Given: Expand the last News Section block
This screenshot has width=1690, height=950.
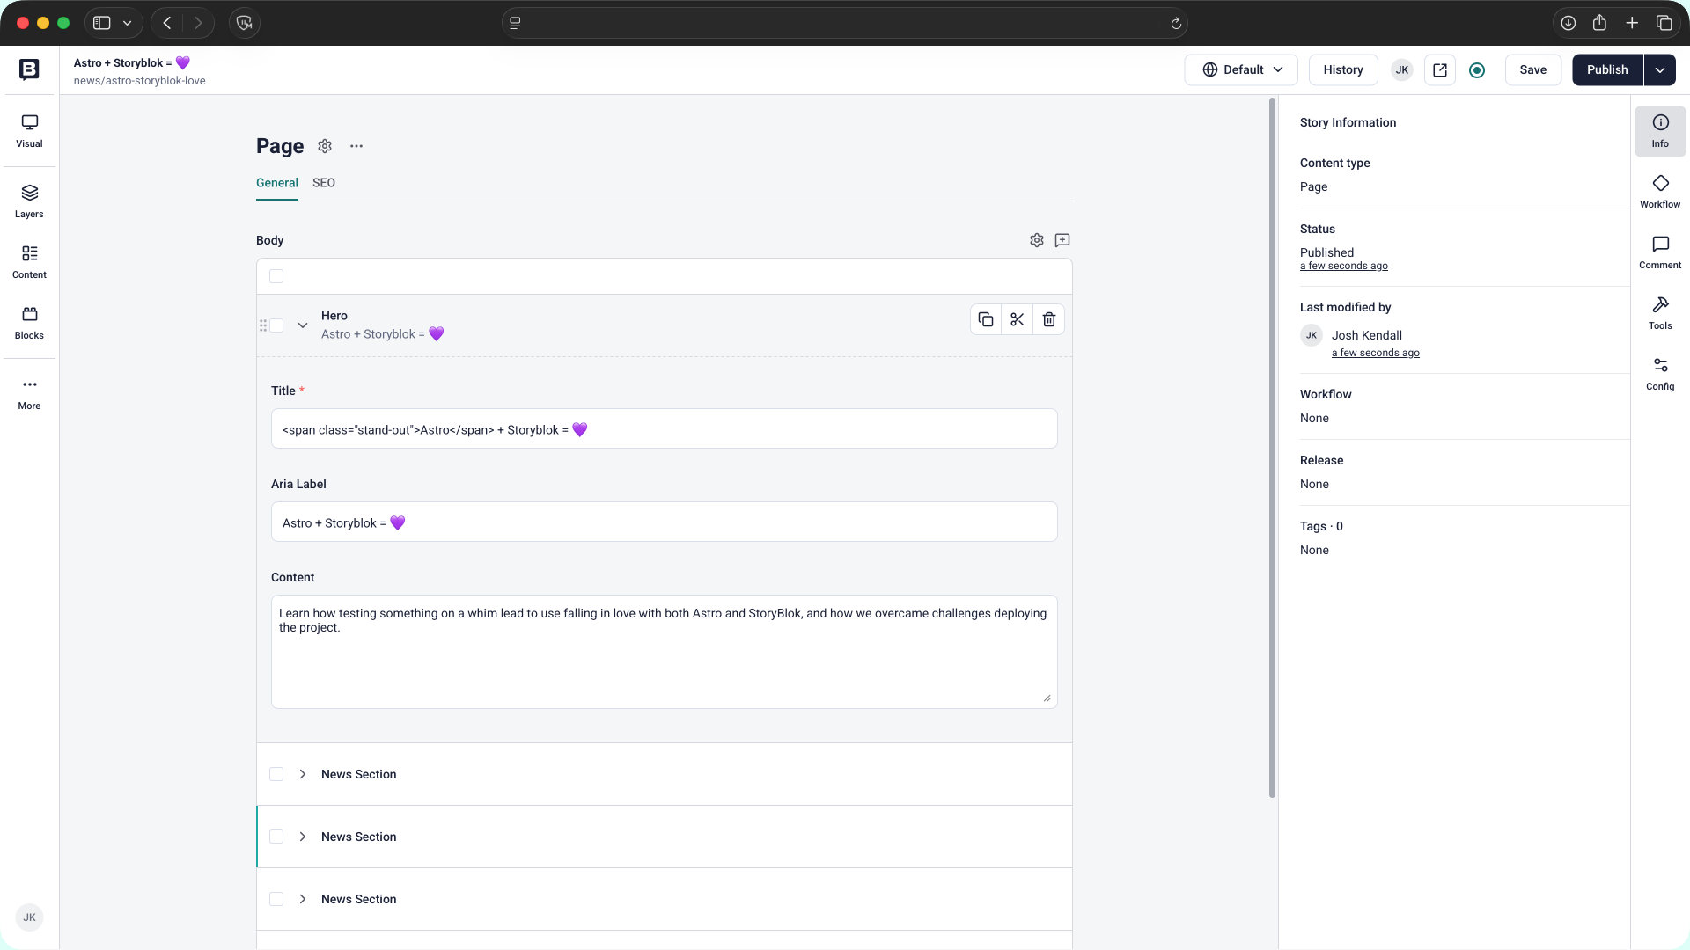Looking at the screenshot, I should (x=303, y=899).
